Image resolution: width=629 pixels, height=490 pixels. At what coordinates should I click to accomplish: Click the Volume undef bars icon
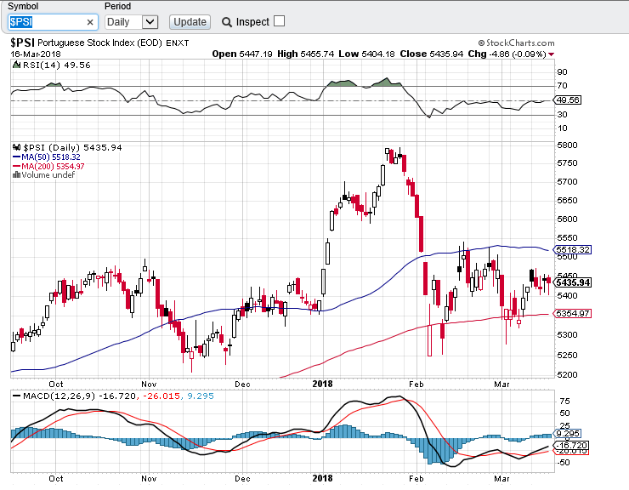(16, 174)
